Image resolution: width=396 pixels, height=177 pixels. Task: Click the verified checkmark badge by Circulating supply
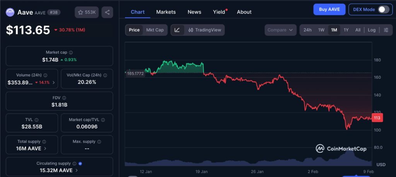coord(80,163)
